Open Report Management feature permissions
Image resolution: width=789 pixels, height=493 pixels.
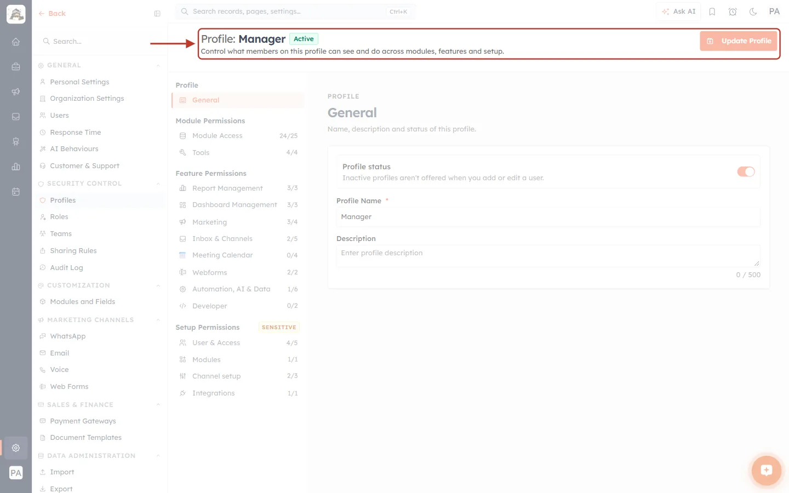coord(238,188)
